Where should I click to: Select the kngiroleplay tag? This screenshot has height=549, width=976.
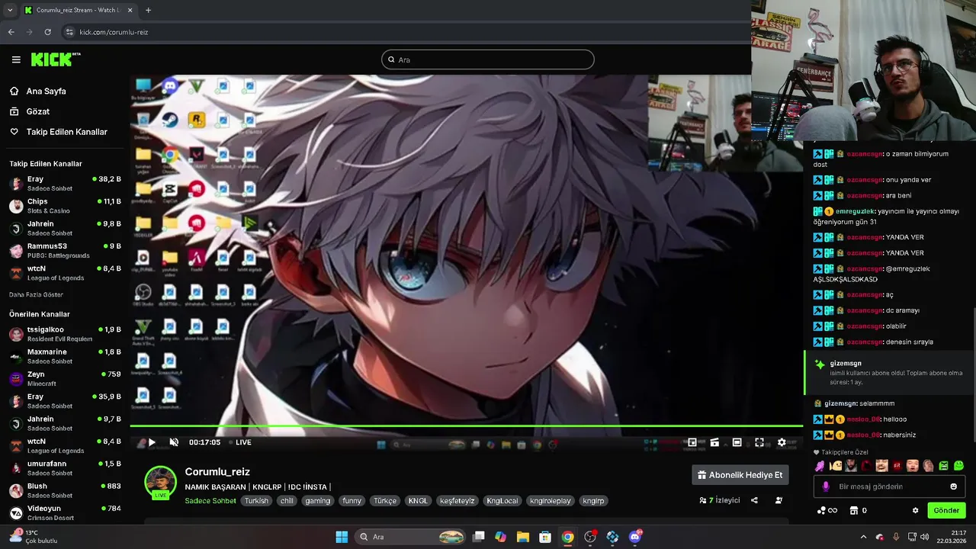551,501
